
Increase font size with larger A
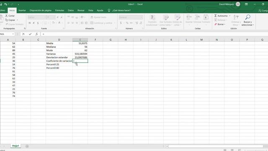[58, 17]
